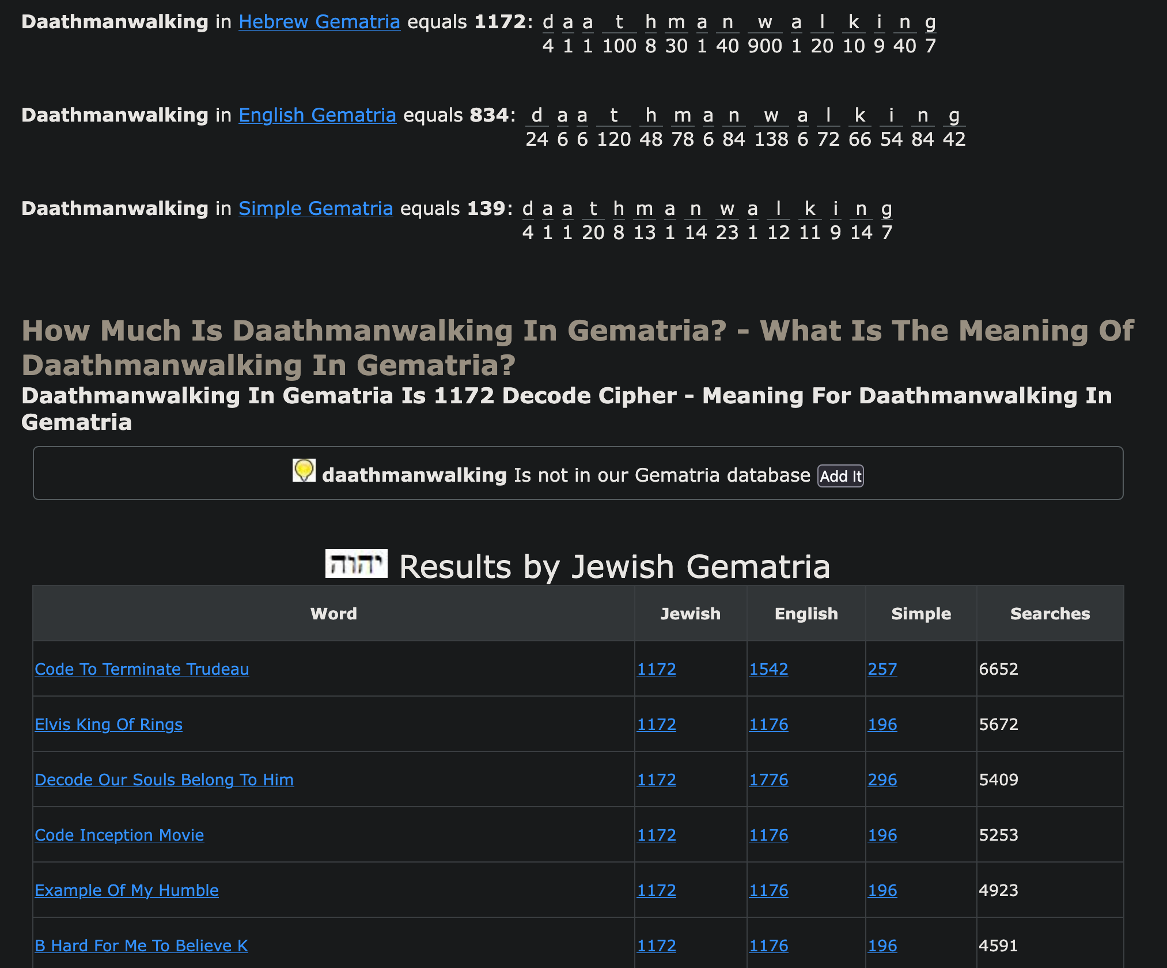Open Code To Terminate Trudeau entry
The image size is (1167, 968).
click(x=142, y=669)
